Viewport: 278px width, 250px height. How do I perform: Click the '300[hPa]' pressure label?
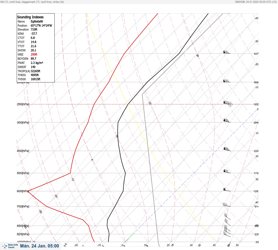pyautogui.click(x=23, y=122)
